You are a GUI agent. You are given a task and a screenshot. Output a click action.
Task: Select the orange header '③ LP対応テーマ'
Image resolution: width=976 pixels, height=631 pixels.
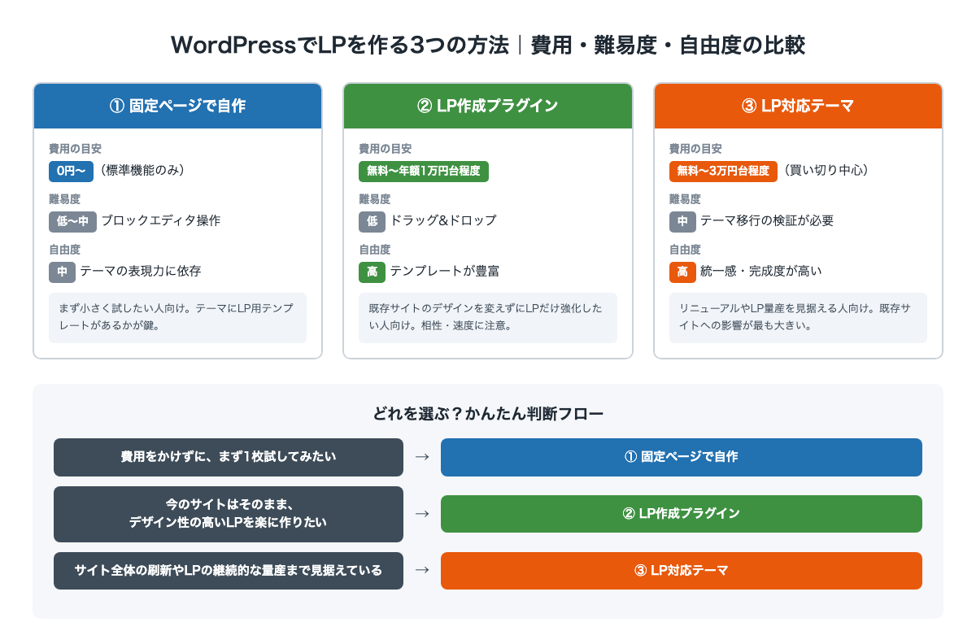[798, 106]
